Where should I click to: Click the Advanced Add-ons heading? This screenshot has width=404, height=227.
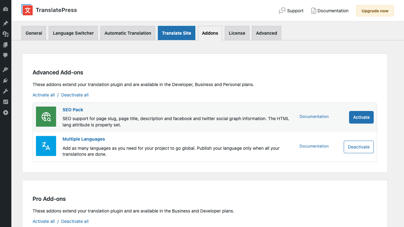(x=58, y=73)
